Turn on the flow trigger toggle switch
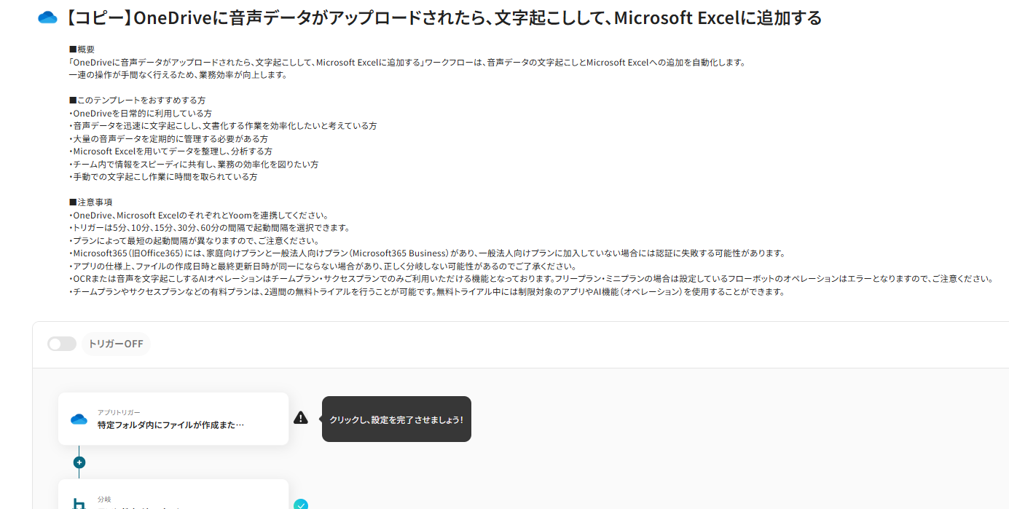The width and height of the screenshot is (1009, 509). pyautogui.click(x=62, y=344)
